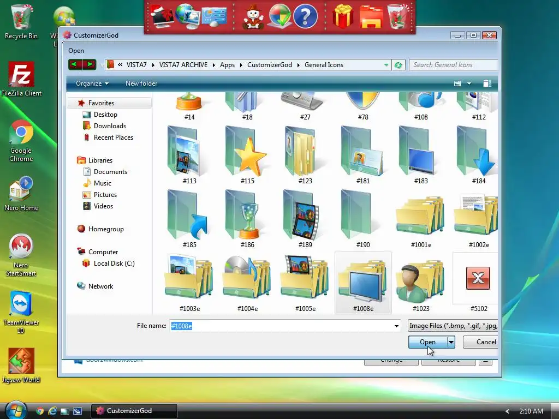559x419 pixels.
Task: Navigate to VISTA7 ARCHIVE breadcrumb
Action: coord(183,65)
